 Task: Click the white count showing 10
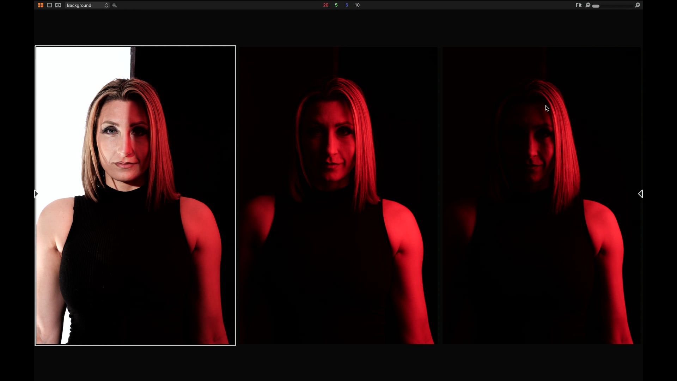(357, 5)
